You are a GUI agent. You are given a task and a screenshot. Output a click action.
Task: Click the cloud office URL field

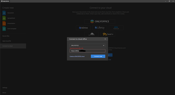tap(87, 51)
